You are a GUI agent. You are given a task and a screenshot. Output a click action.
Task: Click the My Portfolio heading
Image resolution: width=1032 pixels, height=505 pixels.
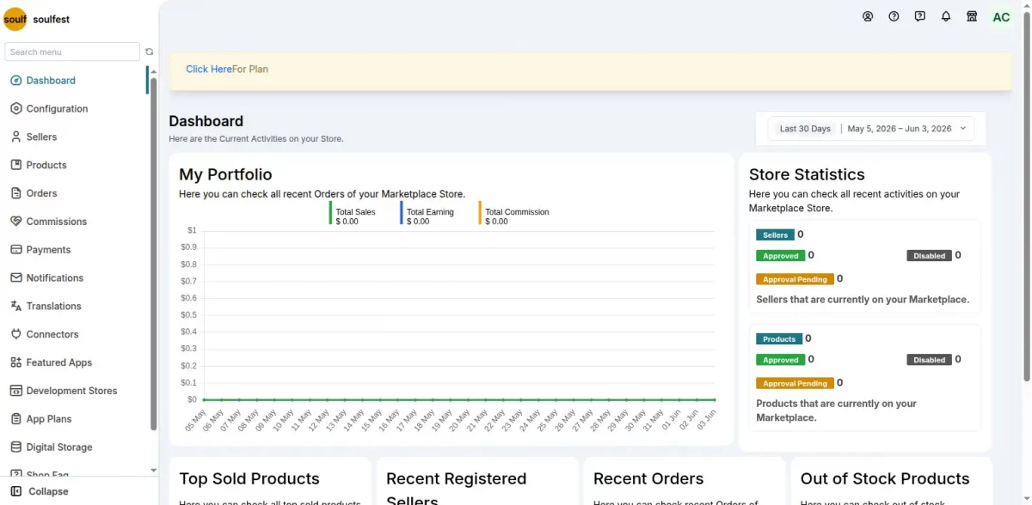225,175
